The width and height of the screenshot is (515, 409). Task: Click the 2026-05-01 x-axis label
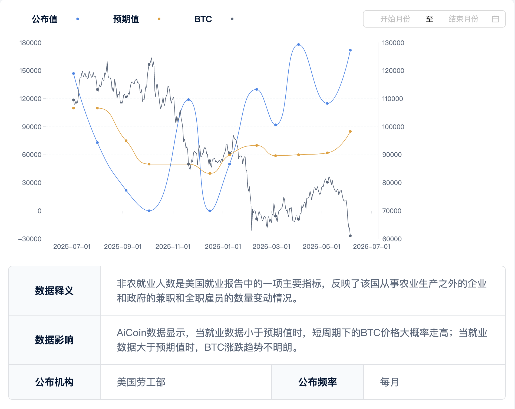pos(322,246)
